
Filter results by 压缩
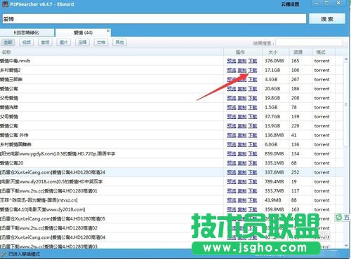(82, 42)
